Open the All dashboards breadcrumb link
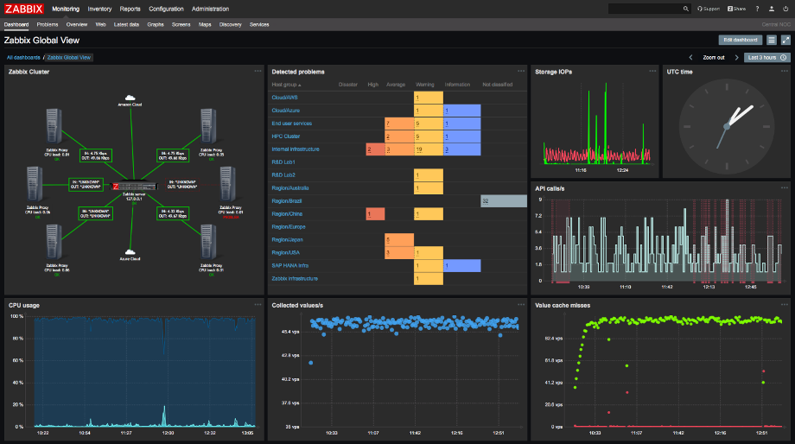This screenshot has width=795, height=444. click(23, 57)
